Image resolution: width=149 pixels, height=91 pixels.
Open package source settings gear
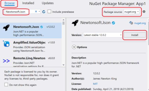144,12
